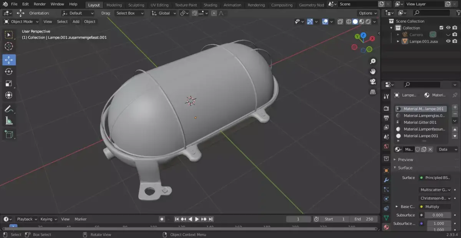Viewport: 461px width, 238px height.
Task: Open the Playback dropdown in timeline
Action: point(27,219)
